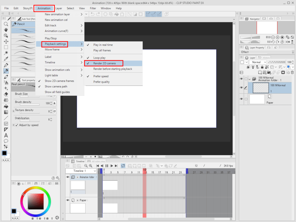Image resolution: width=296 pixels, height=222 pixels.
Task: Zoom out the timeline
Action: [x=86, y=166]
